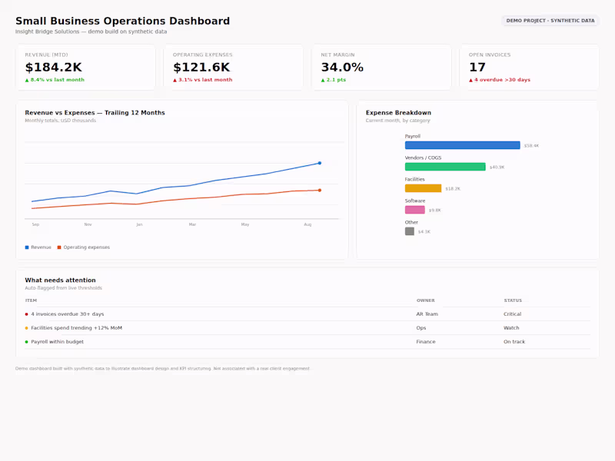Click the Vendors / COGS category label
The image size is (615, 461).
pos(424,158)
